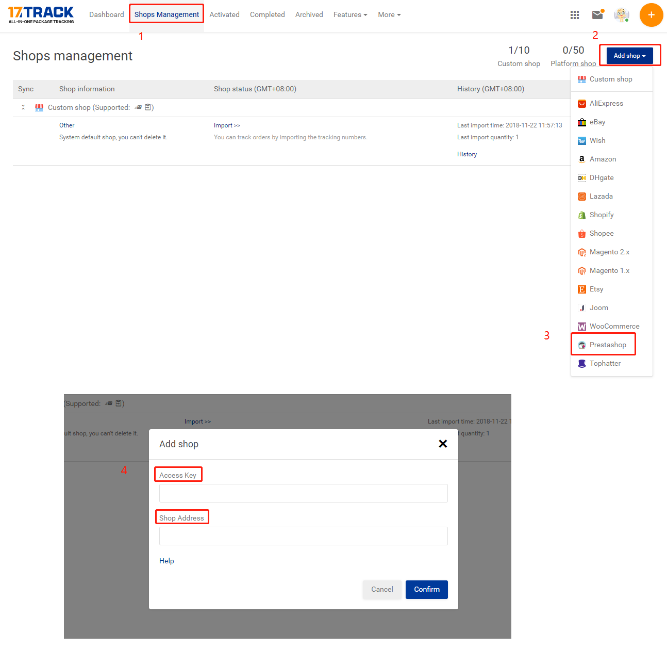
Task: Click the eBay icon in dropdown
Action: tap(582, 122)
